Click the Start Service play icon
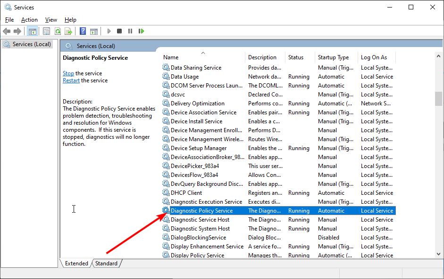Image resolution: width=444 pixels, height=279 pixels. pos(109,31)
